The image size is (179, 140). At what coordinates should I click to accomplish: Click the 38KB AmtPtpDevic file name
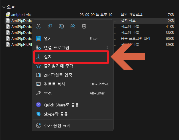[21, 33]
